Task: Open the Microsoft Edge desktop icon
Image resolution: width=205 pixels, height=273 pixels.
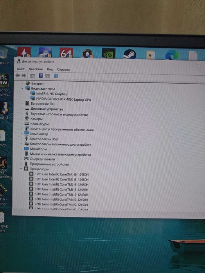Action: (x=172, y=55)
